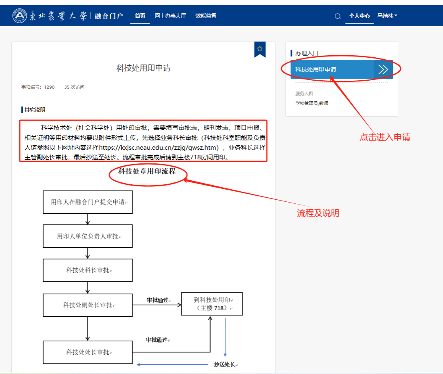Click the 融合门户 portal title
443x374 pixels.
pyautogui.click(x=109, y=16)
